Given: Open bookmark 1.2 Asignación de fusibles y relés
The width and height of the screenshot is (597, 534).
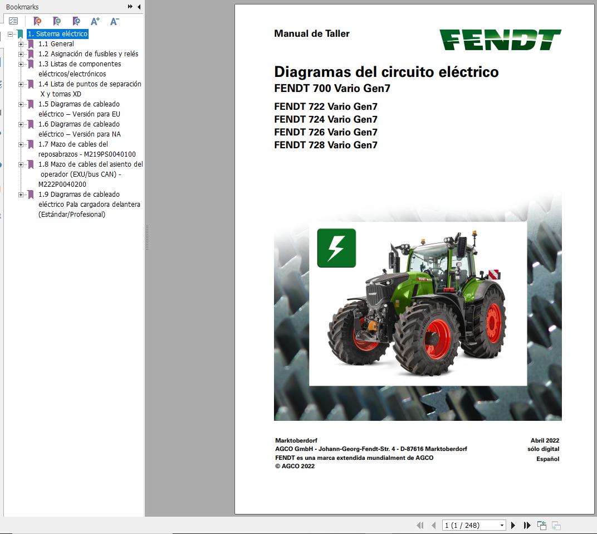Looking at the screenshot, I should [89, 54].
